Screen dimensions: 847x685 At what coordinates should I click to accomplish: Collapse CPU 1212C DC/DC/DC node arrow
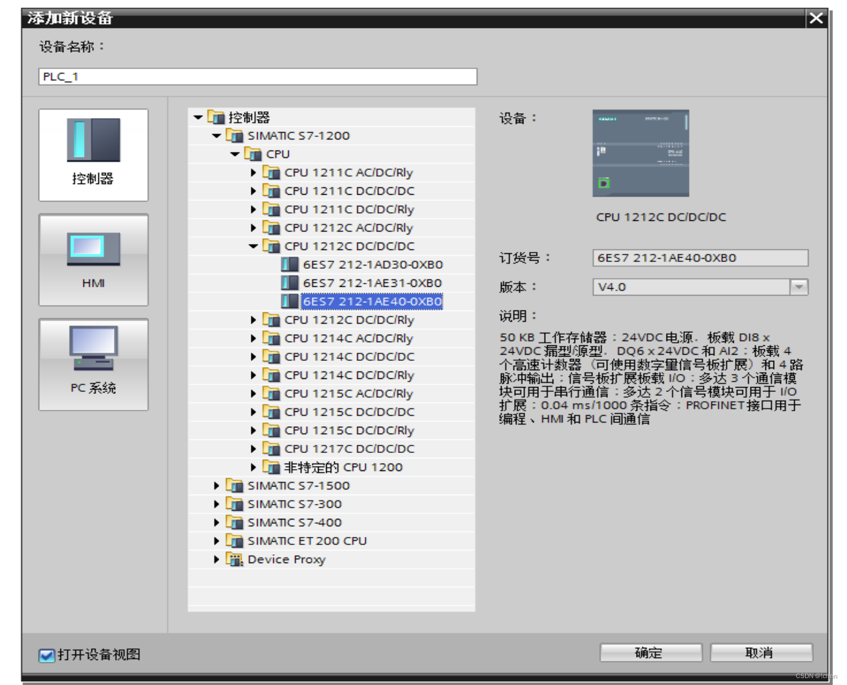coord(253,246)
